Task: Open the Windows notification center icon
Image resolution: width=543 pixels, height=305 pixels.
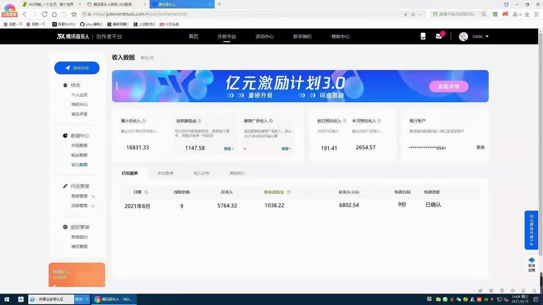Action: (536, 299)
